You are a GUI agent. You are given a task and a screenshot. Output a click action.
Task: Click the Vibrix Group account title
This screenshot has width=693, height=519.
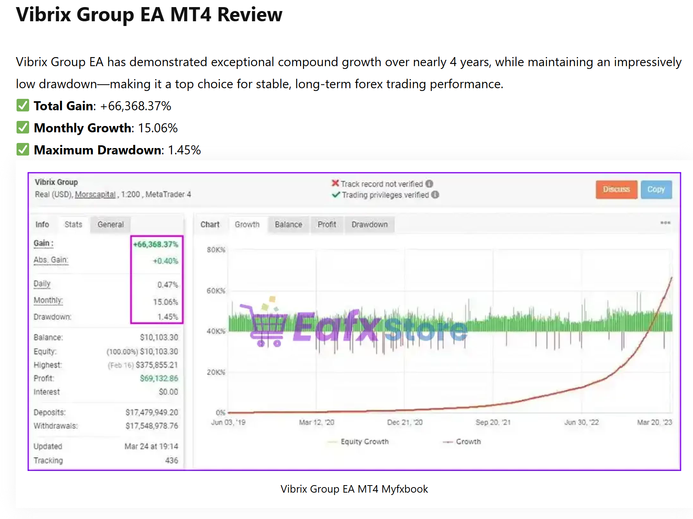tap(56, 182)
